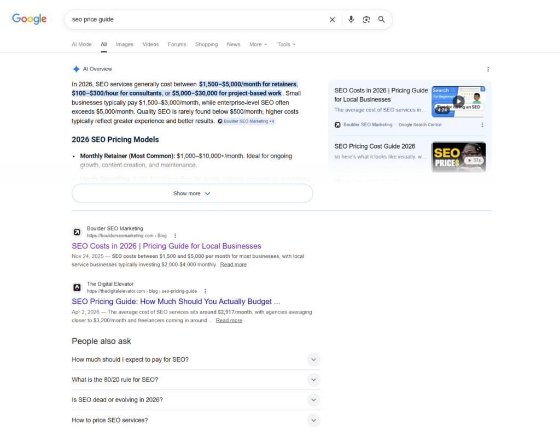
Task: Clear the search box with X icon
Action: [332, 20]
